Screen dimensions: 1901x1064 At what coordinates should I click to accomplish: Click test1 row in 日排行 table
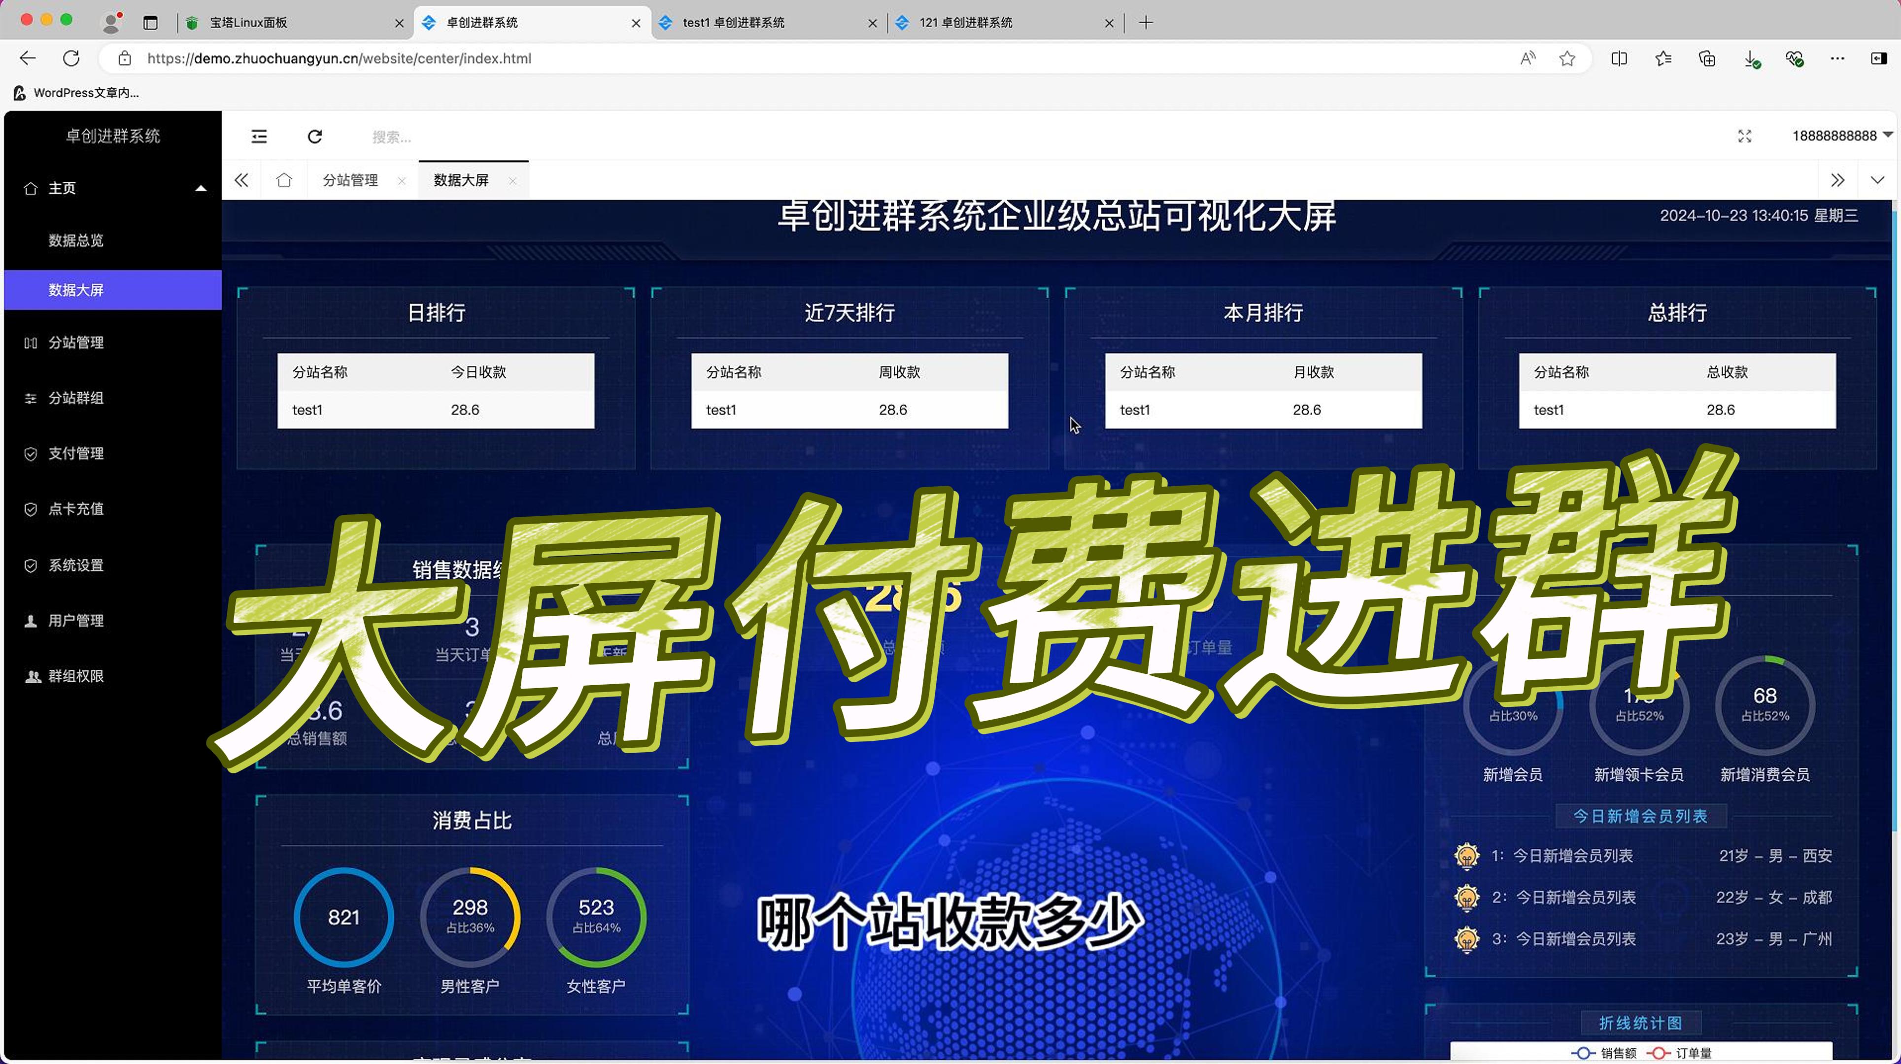pyautogui.click(x=436, y=409)
